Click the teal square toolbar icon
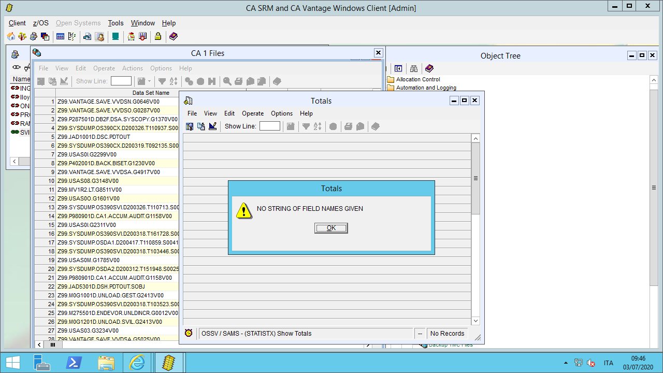663x373 pixels. [x=116, y=36]
